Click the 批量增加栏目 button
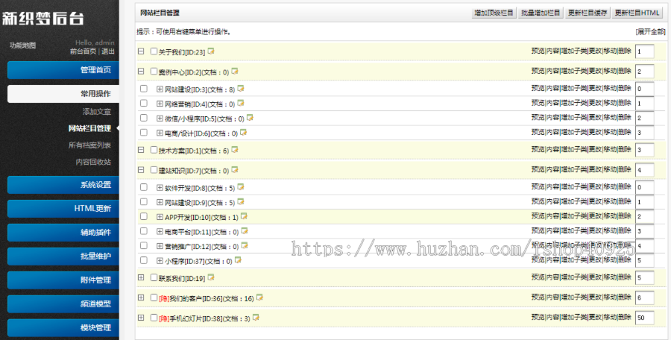Image resolution: width=671 pixels, height=340 pixels. click(x=541, y=13)
